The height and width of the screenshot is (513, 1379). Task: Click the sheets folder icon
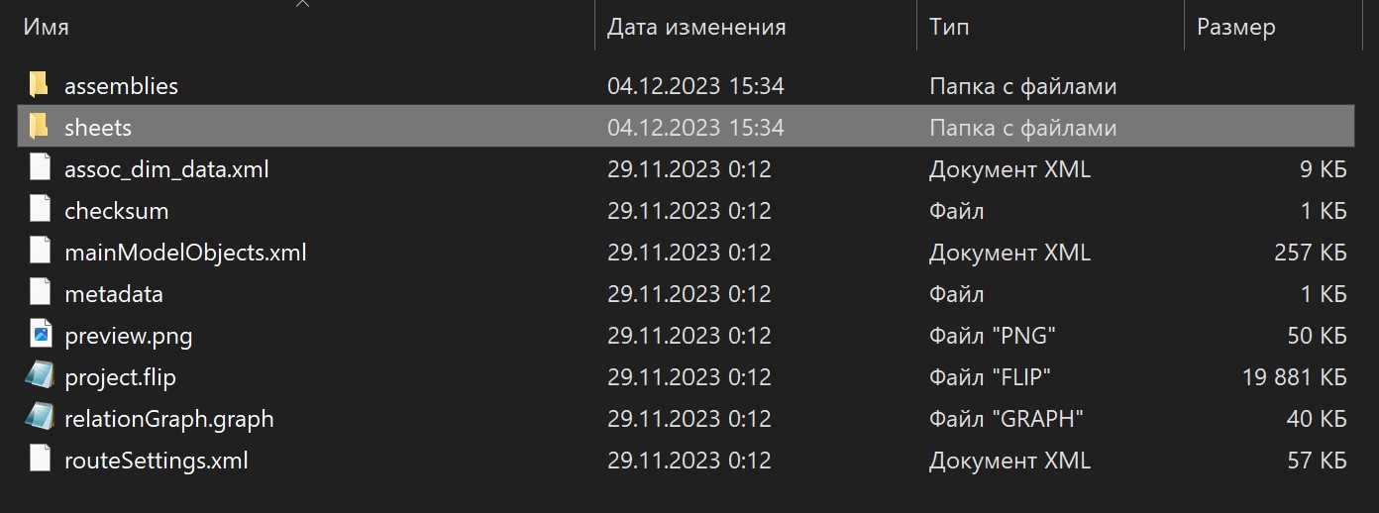39,127
